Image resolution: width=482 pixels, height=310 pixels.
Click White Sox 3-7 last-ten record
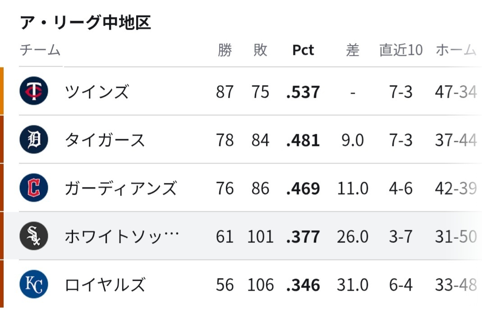[x=400, y=237]
